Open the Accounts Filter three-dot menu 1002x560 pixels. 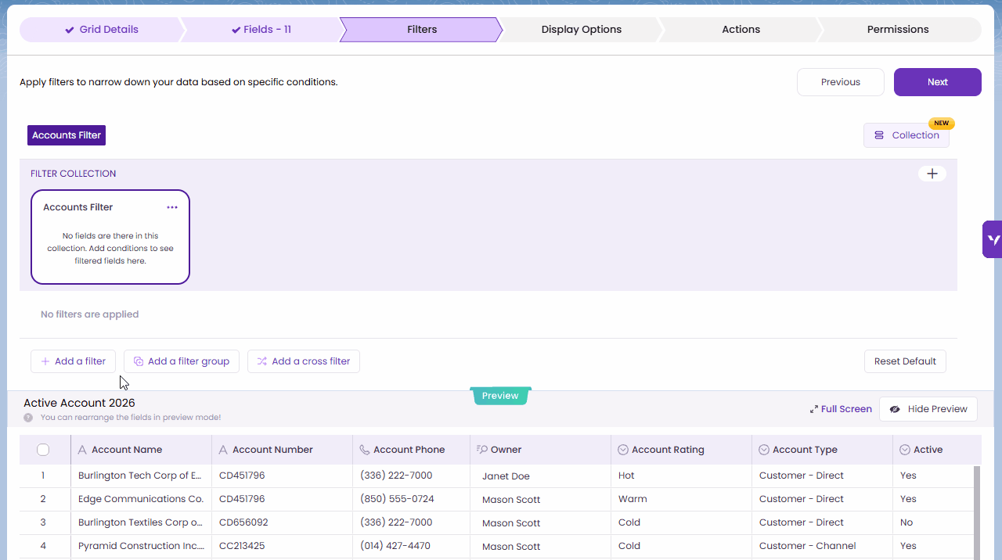[172, 207]
